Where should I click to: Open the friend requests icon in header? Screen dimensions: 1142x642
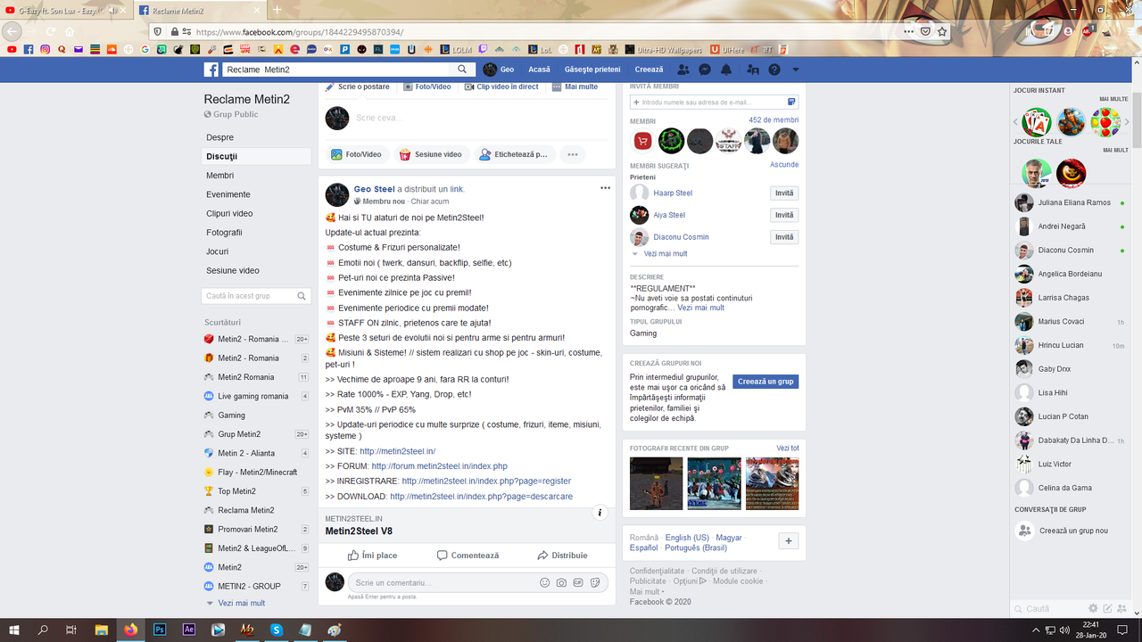click(683, 70)
